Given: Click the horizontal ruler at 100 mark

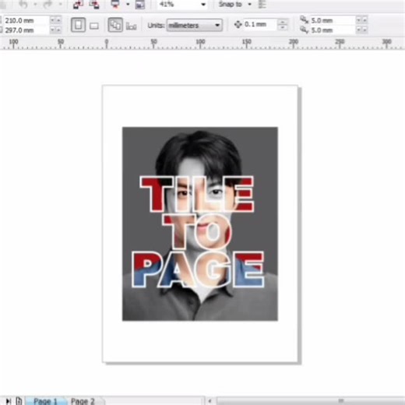Looking at the screenshot, I should click(x=200, y=43).
